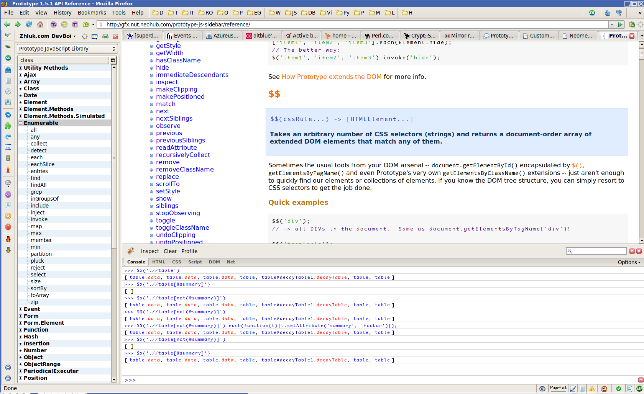Click the status bar edit-page pencil icon

[x=573, y=389]
